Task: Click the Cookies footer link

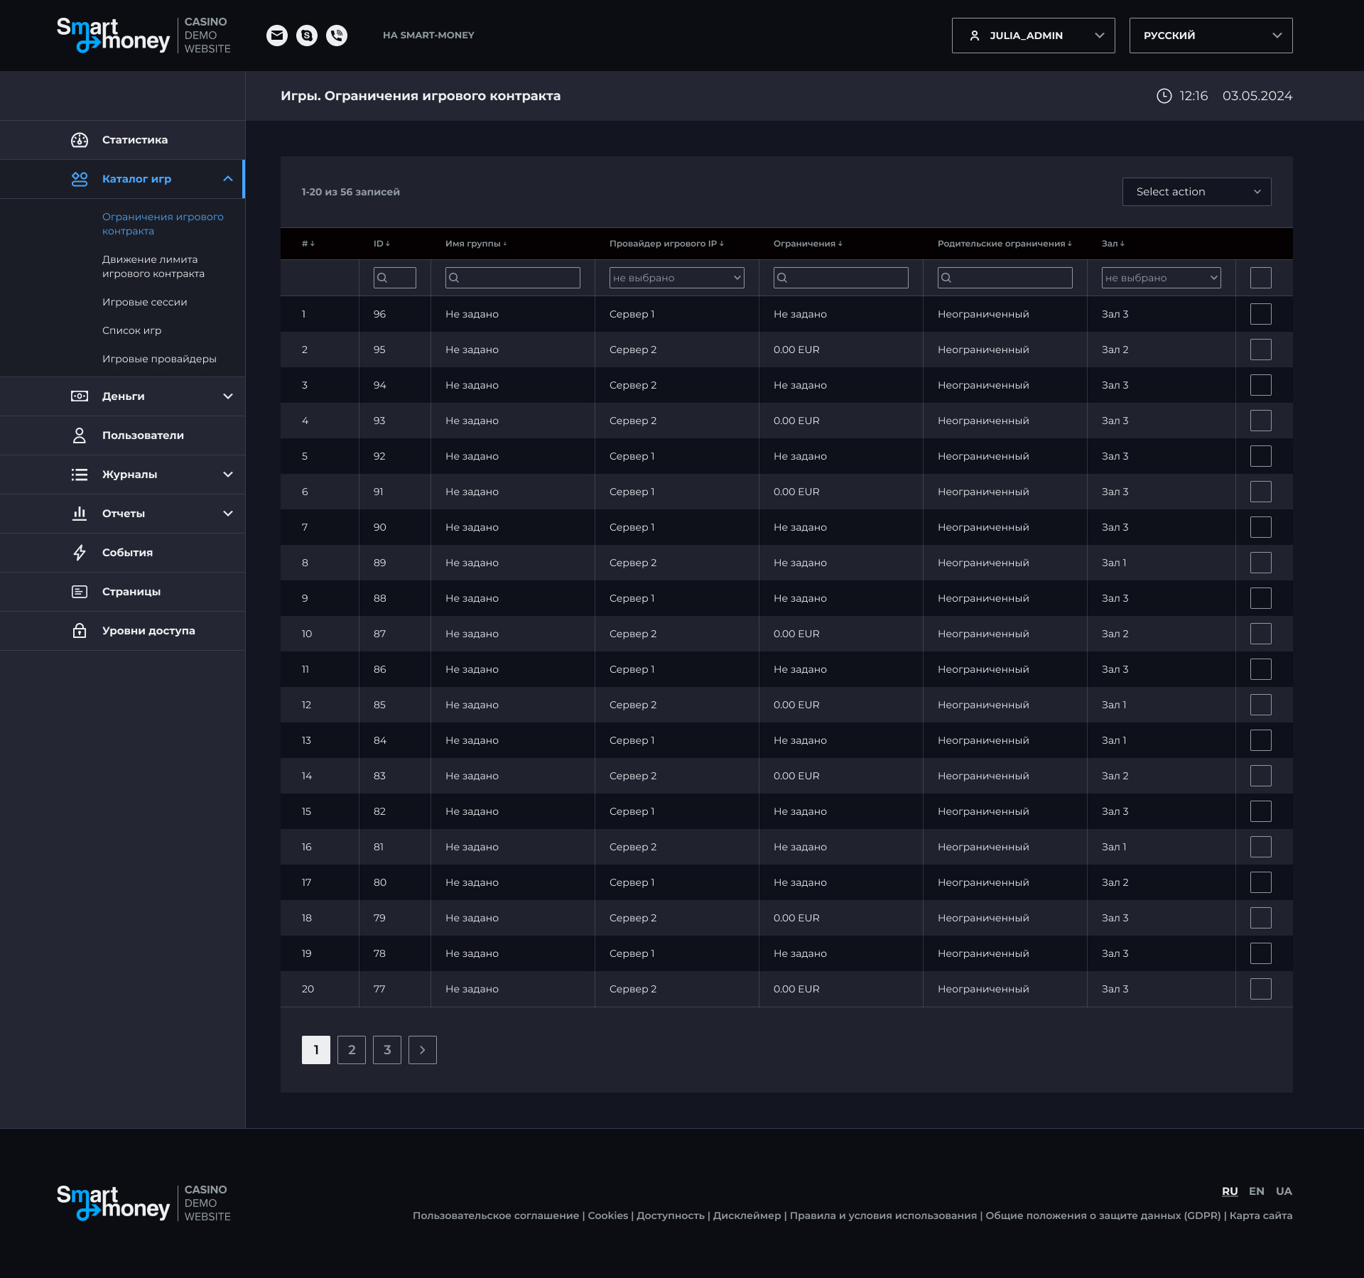Action: 607,1215
